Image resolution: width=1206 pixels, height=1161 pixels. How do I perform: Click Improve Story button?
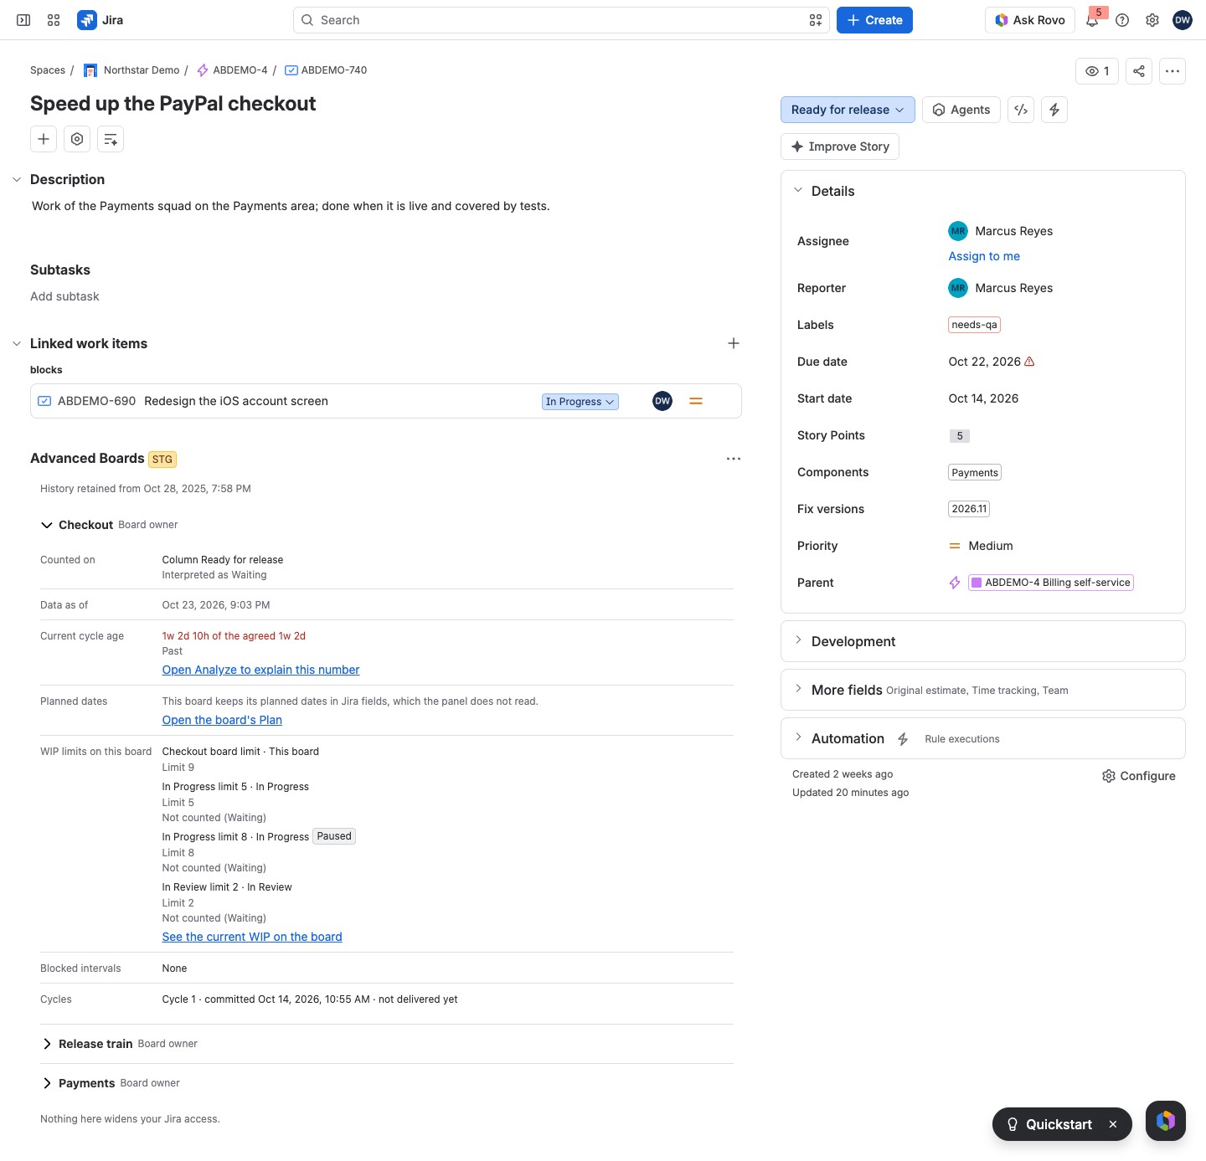coord(840,146)
